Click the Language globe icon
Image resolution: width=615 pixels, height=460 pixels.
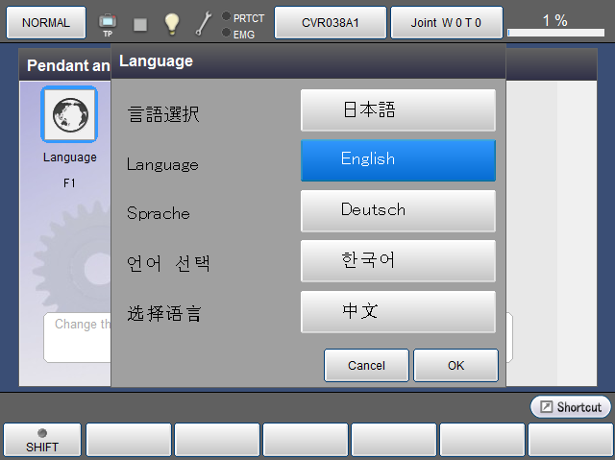pyautogui.click(x=68, y=114)
